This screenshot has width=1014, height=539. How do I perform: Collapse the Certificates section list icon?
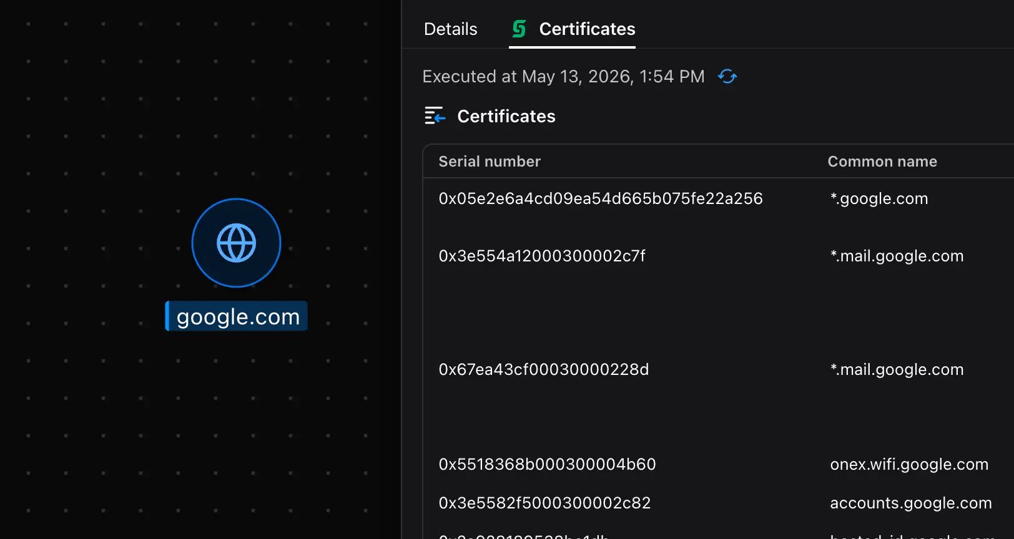(x=435, y=116)
